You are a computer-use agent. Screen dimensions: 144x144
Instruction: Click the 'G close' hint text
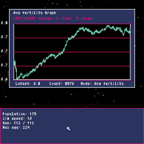(x=84, y=18)
